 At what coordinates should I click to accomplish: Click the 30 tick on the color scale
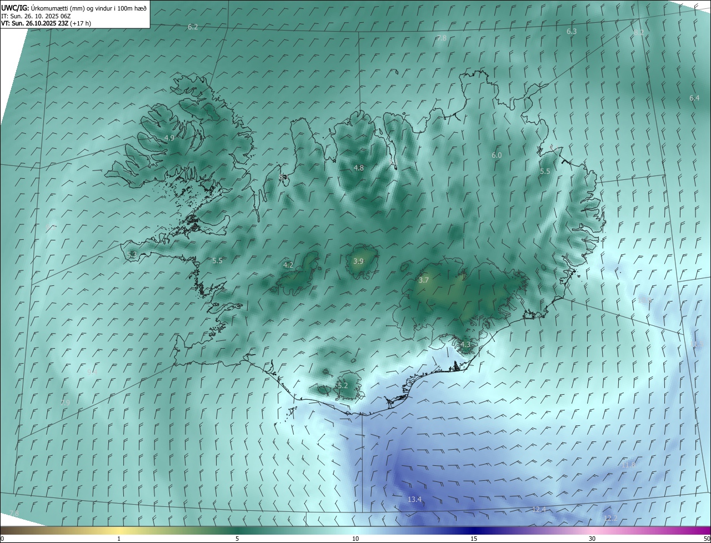pos(592,539)
